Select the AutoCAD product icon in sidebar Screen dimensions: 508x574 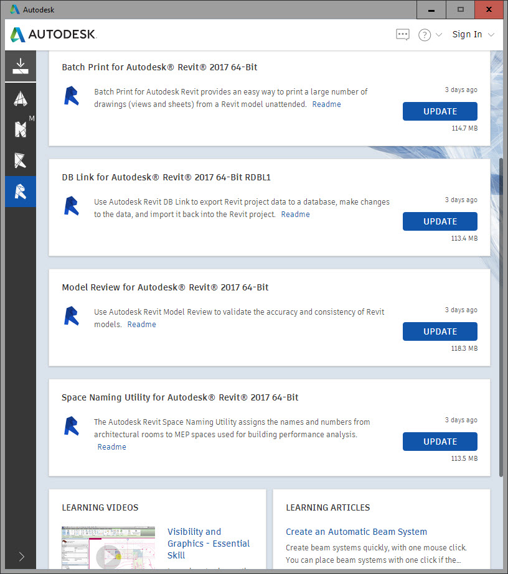point(21,98)
